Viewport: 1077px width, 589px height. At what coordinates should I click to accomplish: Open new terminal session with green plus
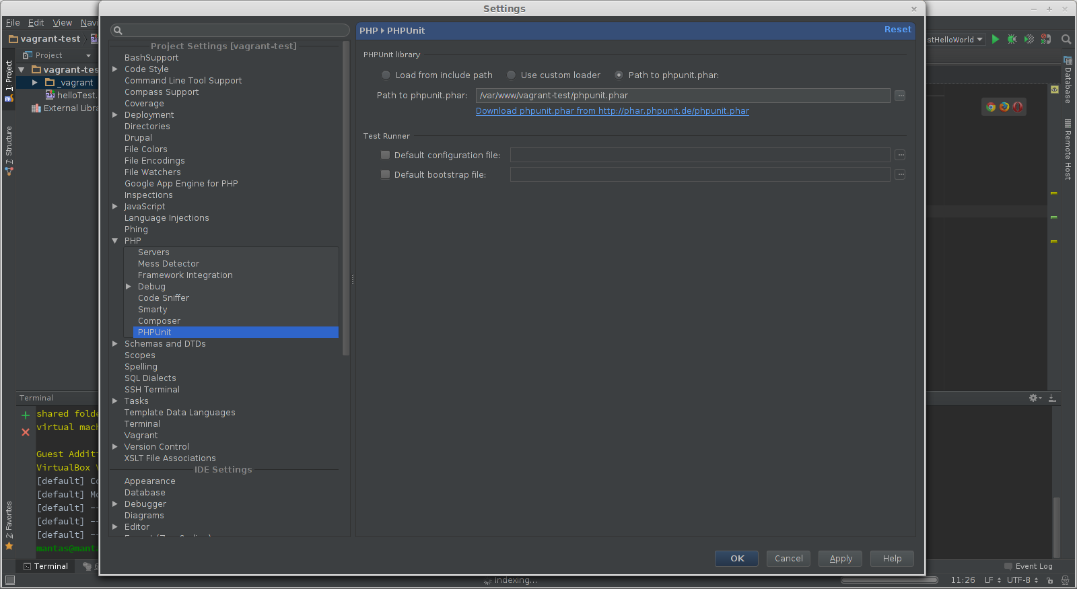click(26, 415)
